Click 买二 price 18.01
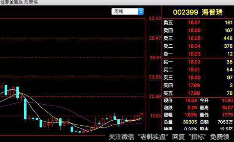The height and width of the screenshot is (142, 234). pyautogui.click(x=194, y=70)
